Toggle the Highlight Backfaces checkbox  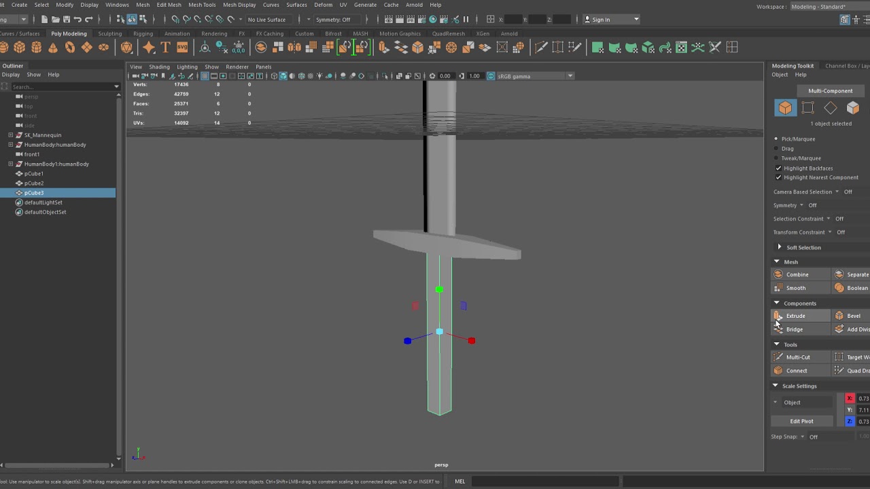(x=778, y=168)
